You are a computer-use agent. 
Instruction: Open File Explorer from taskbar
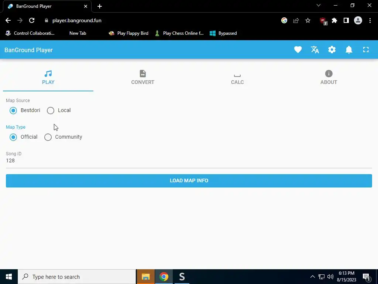tap(145, 277)
